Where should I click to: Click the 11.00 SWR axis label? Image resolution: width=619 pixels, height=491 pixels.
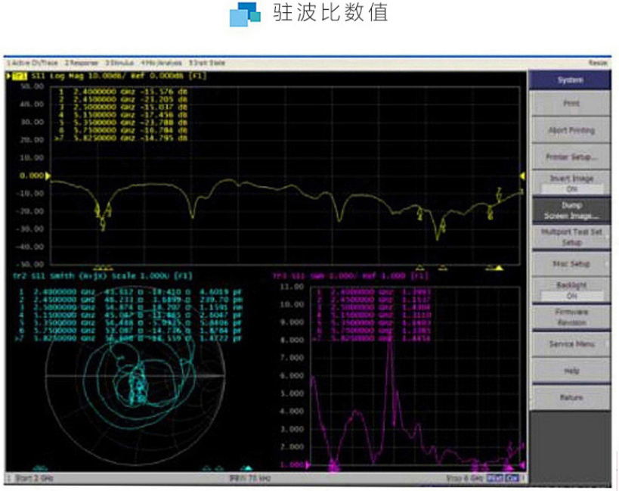point(292,287)
